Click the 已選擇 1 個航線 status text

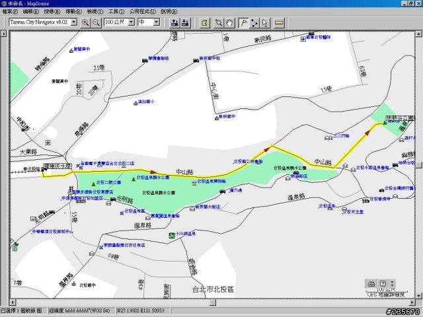22,310
